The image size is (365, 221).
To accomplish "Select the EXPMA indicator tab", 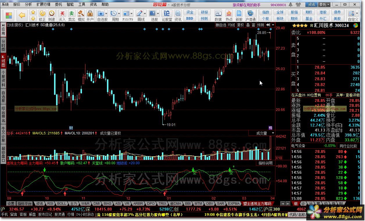I will pos(234,204).
